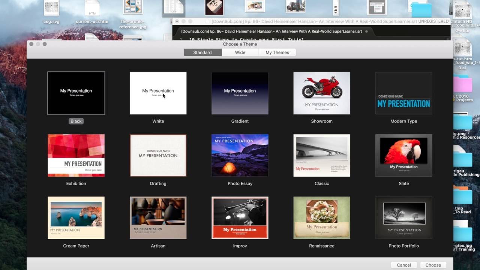Select the White theme thumbnail

click(158, 93)
